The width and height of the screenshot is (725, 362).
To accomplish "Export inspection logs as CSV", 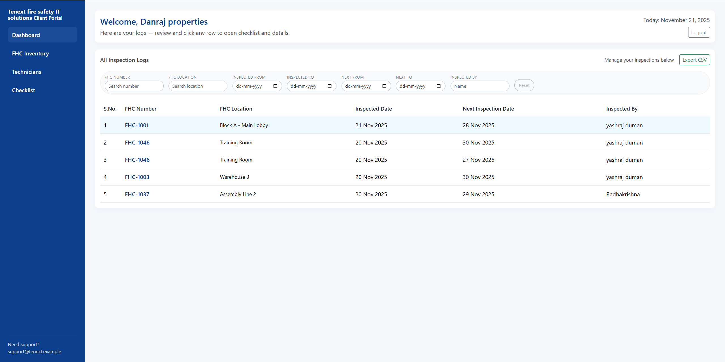I will tap(694, 60).
